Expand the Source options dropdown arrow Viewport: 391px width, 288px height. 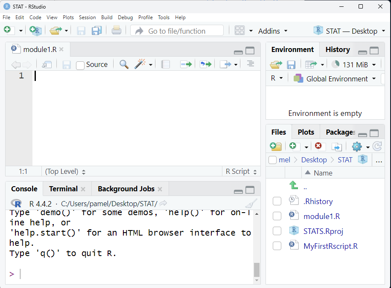coord(236,65)
